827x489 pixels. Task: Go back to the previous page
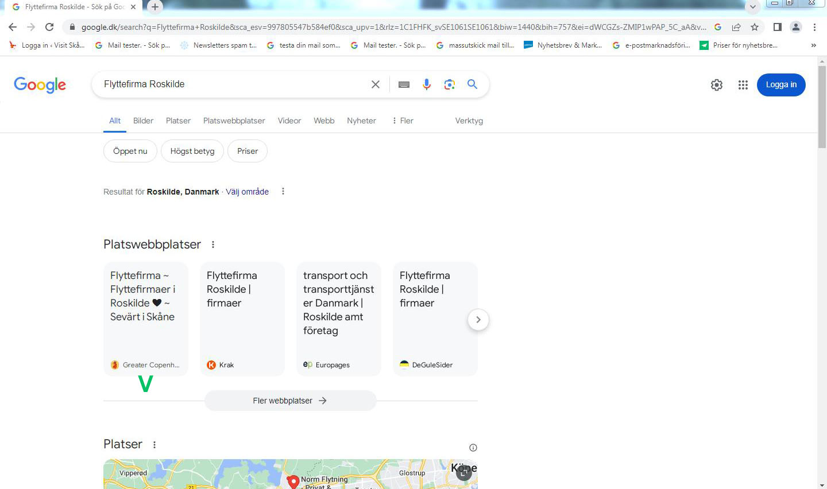(x=13, y=27)
